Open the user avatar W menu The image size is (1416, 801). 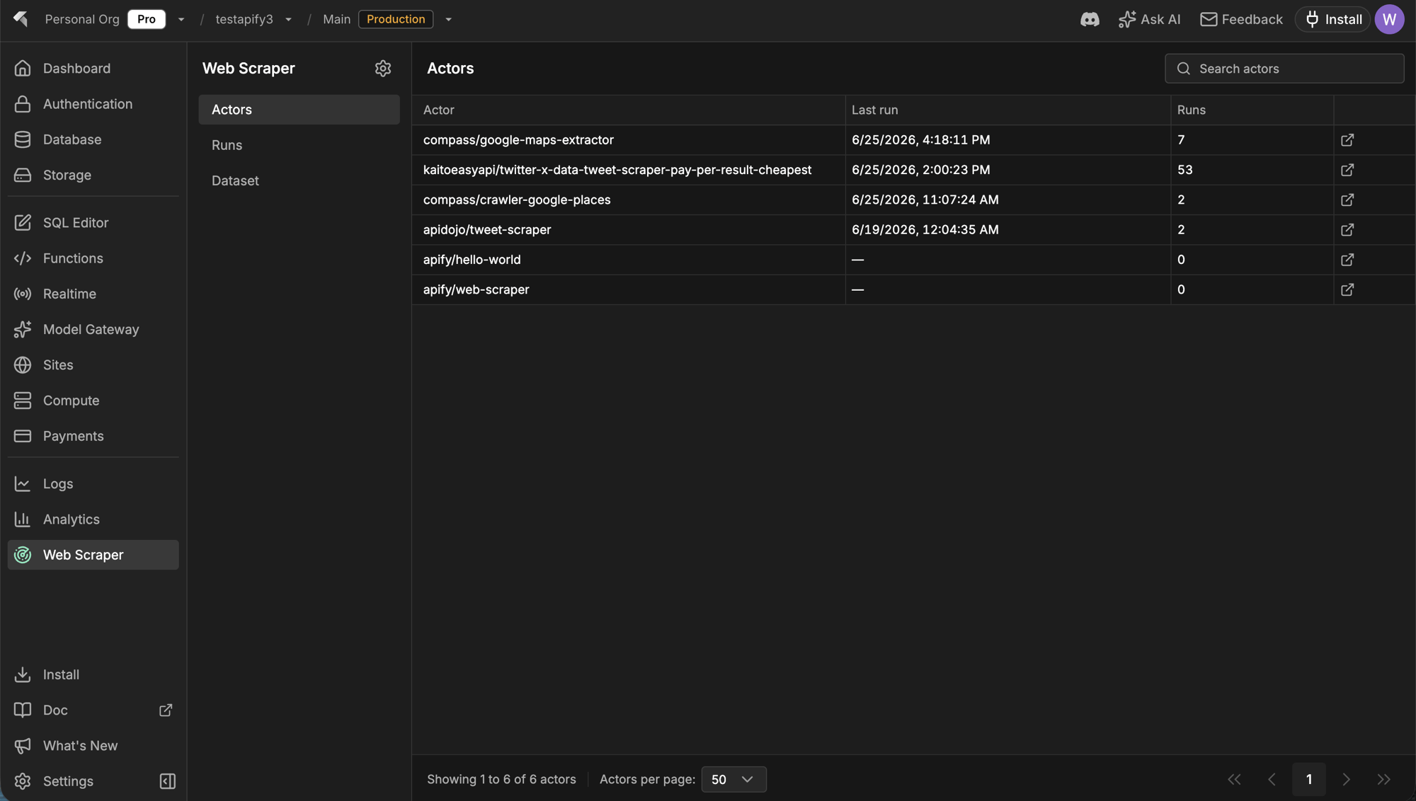click(x=1389, y=19)
